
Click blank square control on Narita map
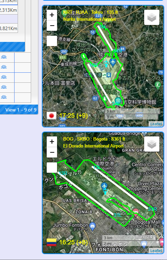point(52,41)
